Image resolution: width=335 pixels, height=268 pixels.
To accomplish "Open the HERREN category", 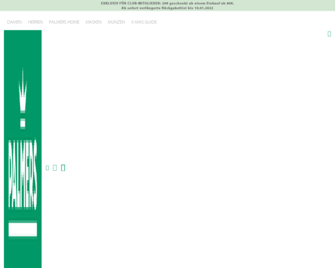I will click(x=36, y=22).
